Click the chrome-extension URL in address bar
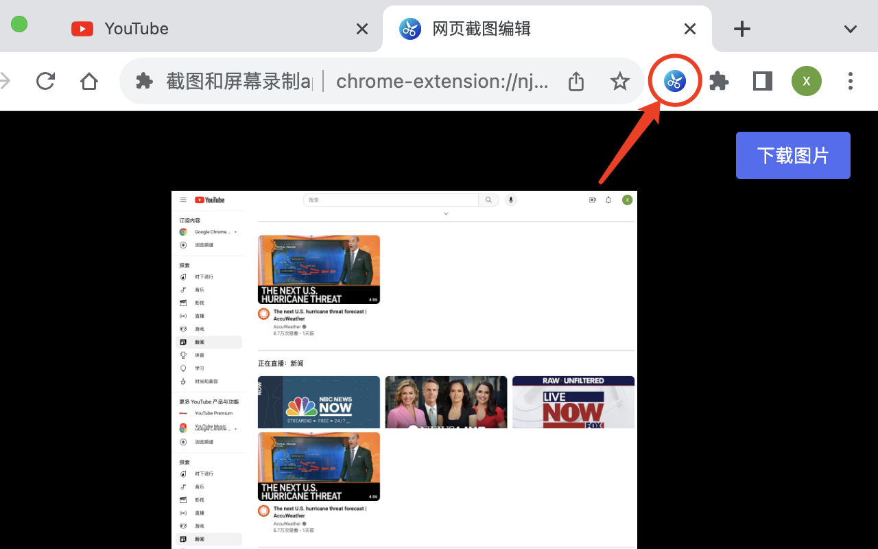878x549 pixels. click(x=442, y=82)
